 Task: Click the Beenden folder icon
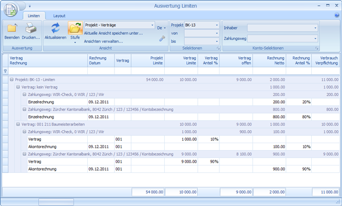click(x=12, y=29)
